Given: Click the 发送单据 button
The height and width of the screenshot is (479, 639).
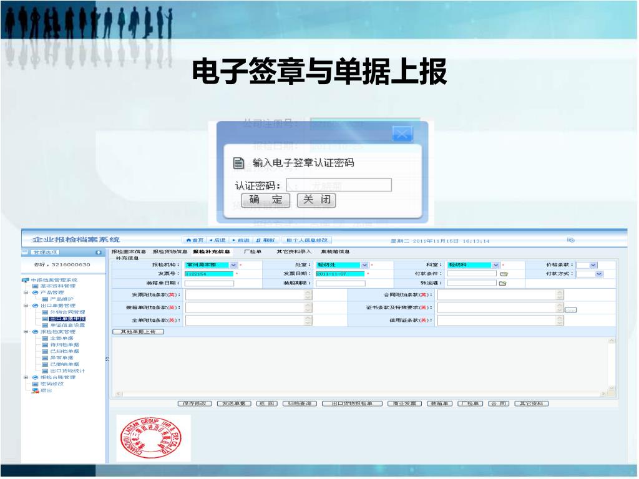Looking at the screenshot, I should coord(234,404).
